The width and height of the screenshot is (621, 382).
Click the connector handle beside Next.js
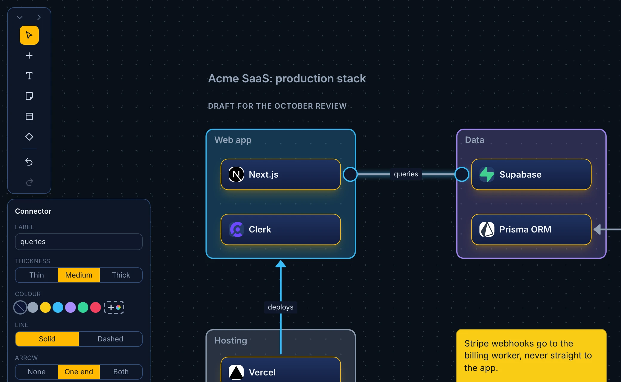click(x=350, y=174)
